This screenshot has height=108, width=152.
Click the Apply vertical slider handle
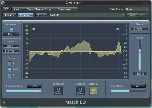[x=140, y=51]
